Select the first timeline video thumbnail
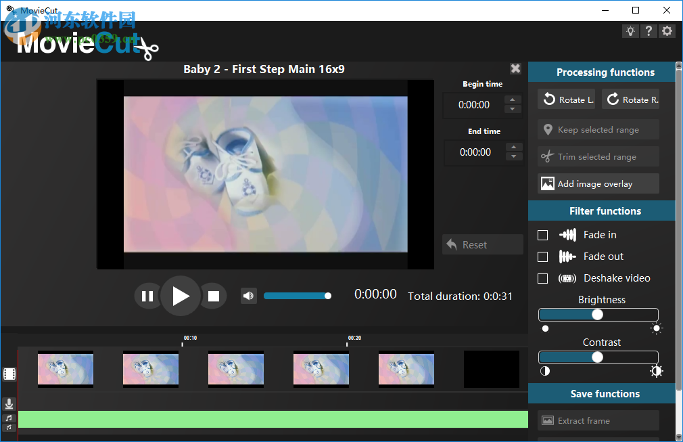The image size is (683, 442). pos(66,370)
